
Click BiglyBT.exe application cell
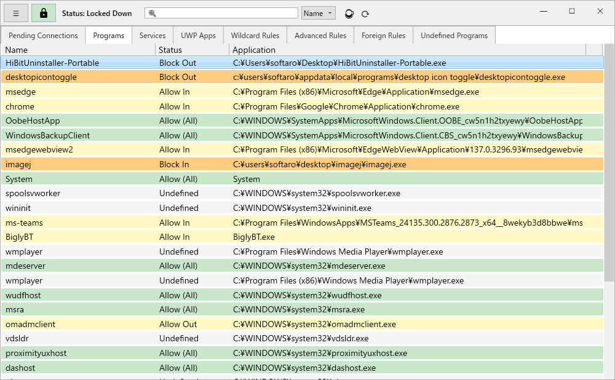click(x=254, y=237)
